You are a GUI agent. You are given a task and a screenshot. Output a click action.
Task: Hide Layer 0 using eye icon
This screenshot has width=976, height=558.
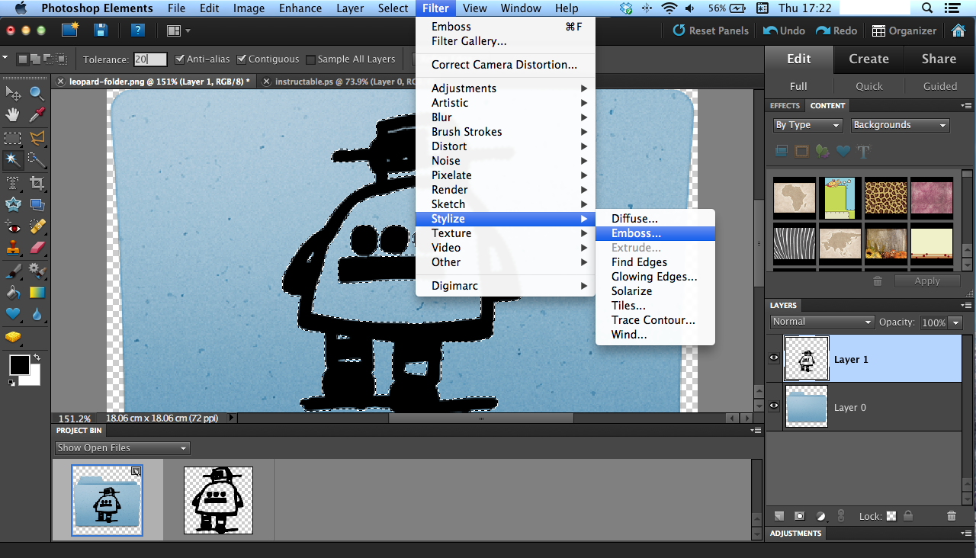point(774,406)
